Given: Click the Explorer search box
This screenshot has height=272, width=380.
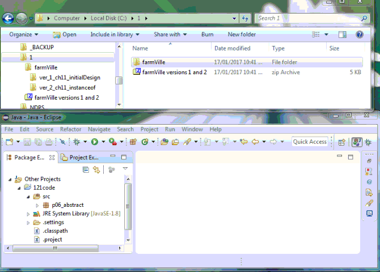Looking at the screenshot, I should (312, 18).
